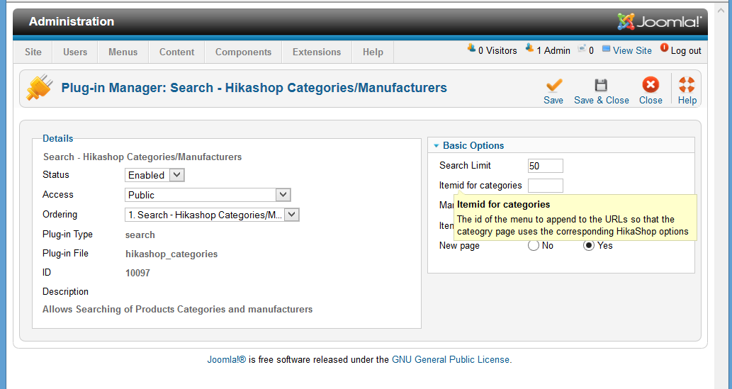
Task: Open the GNU General Public License link
Action: [451, 359]
